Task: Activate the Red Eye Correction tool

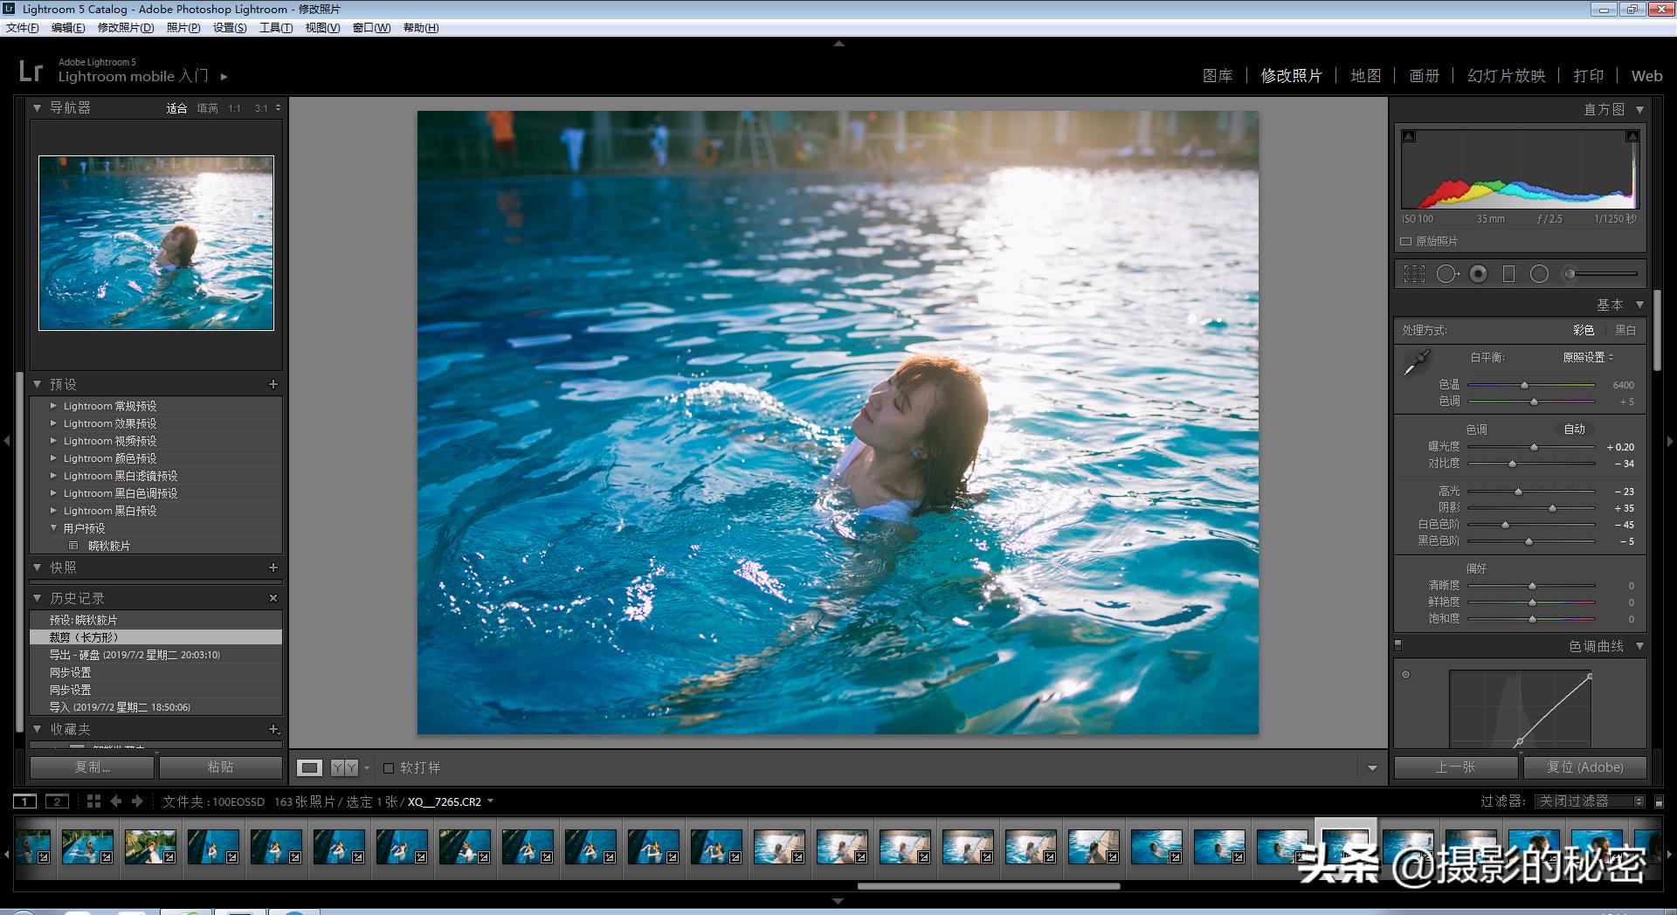Action: point(1478,274)
